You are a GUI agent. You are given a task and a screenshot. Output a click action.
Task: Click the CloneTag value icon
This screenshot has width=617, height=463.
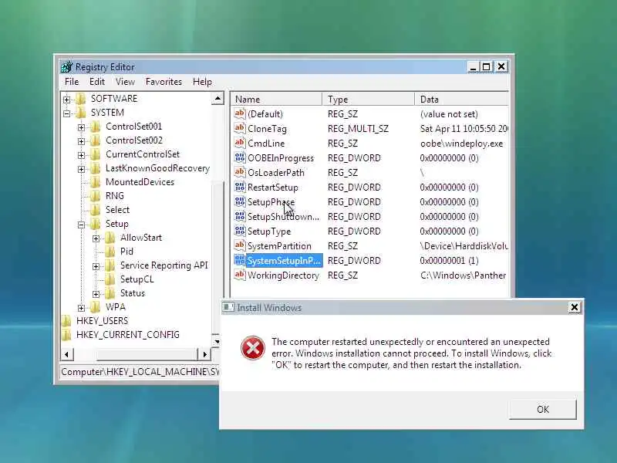(x=240, y=128)
